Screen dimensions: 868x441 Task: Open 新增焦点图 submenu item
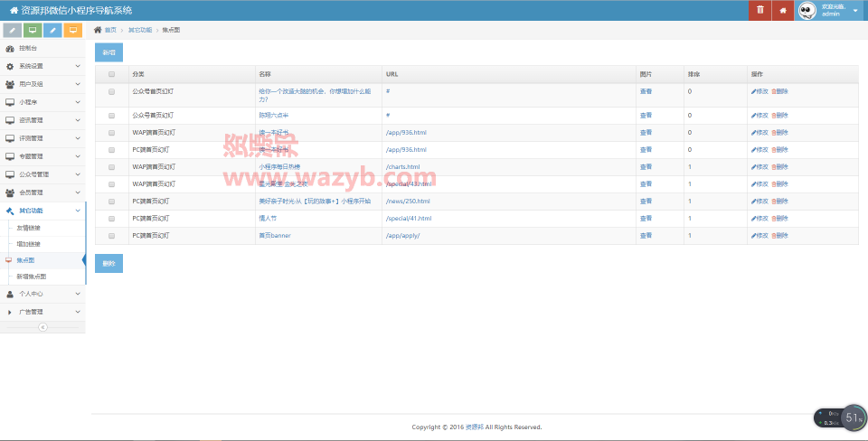point(32,277)
